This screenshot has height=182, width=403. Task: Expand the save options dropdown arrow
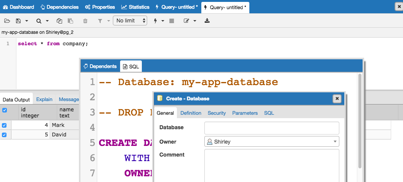27,21
